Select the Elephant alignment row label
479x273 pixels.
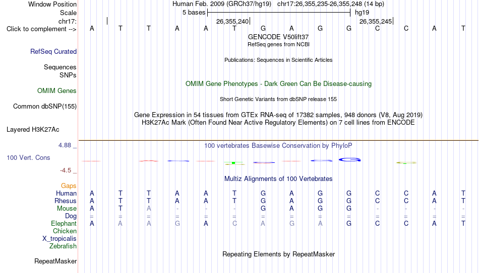(x=64, y=224)
